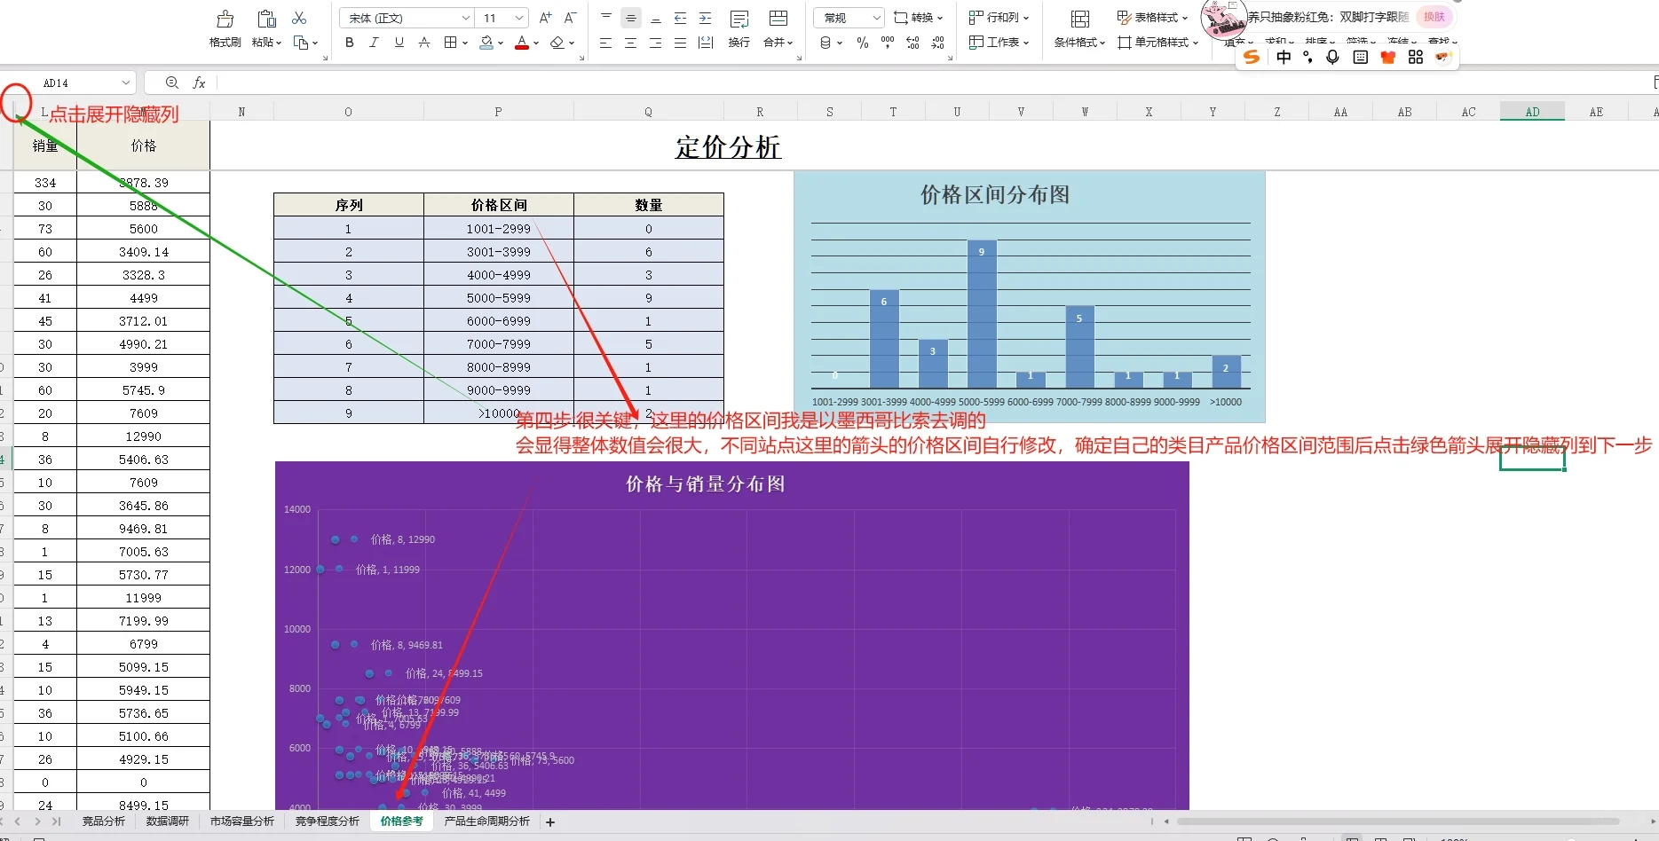
Task: Increase font size with A+ icon
Action: 546,18
